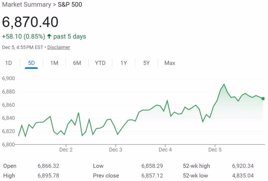Switch chart to 6M range
Screen dimensions: 268x181
[77, 63]
